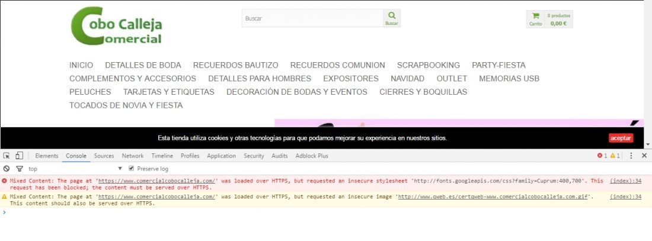Screen dimensions: 652x241
Task: Open the Sources tab
Action: [x=104, y=156]
